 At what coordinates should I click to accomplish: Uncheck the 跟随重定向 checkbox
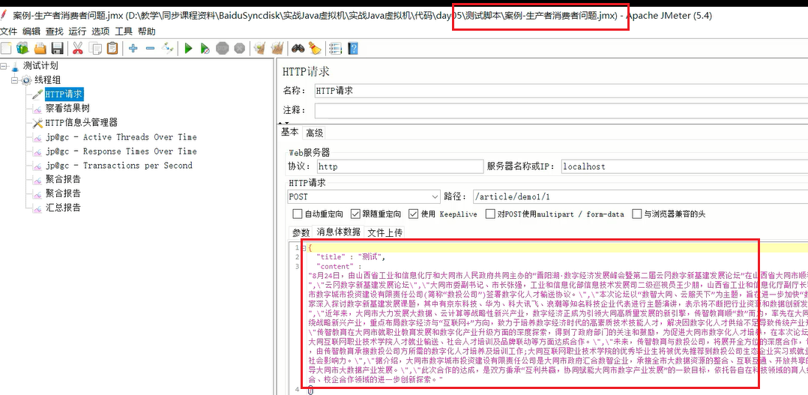click(x=355, y=214)
